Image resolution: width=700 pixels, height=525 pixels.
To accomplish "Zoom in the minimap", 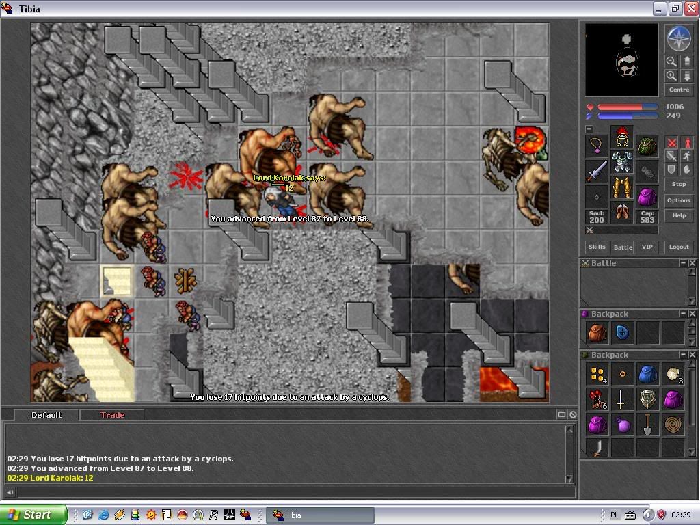I will click(x=671, y=75).
